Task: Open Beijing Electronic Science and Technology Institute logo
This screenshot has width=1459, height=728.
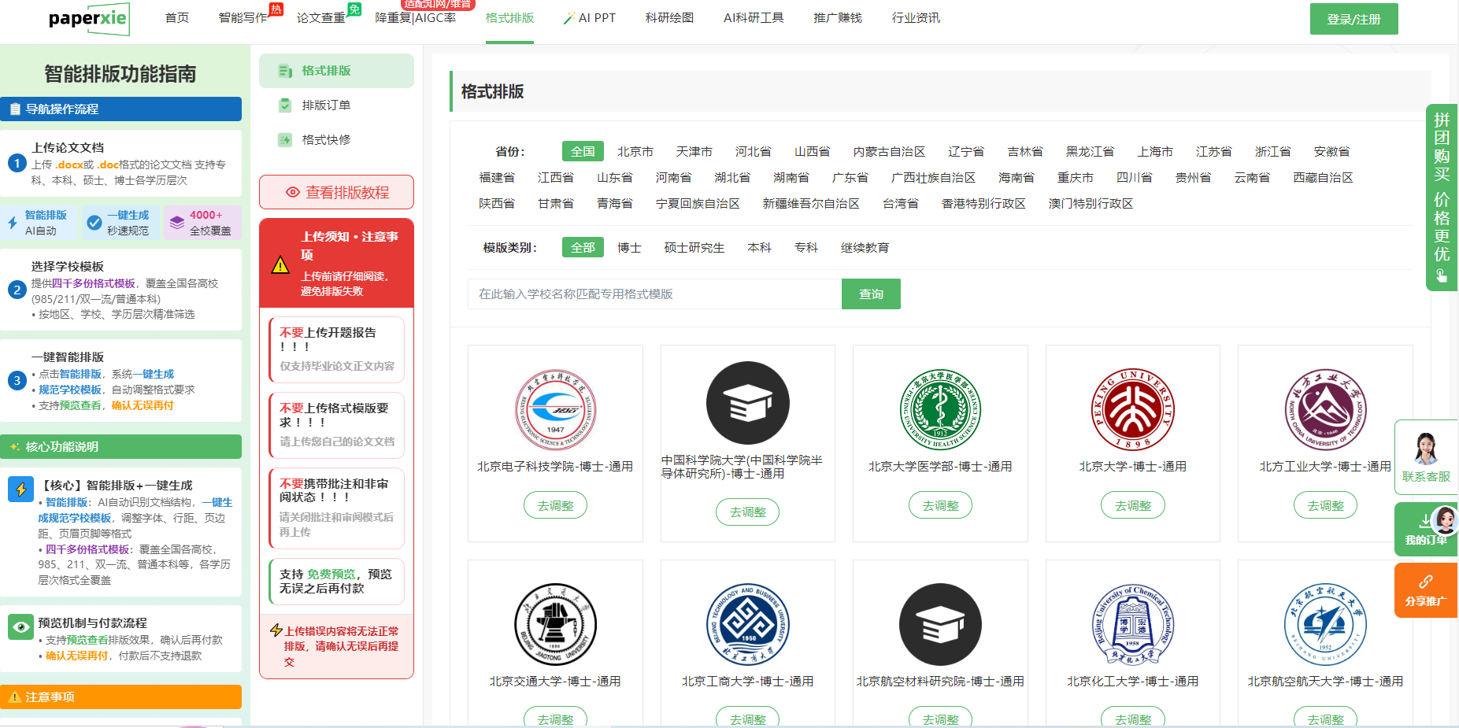Action: [555, 409]
